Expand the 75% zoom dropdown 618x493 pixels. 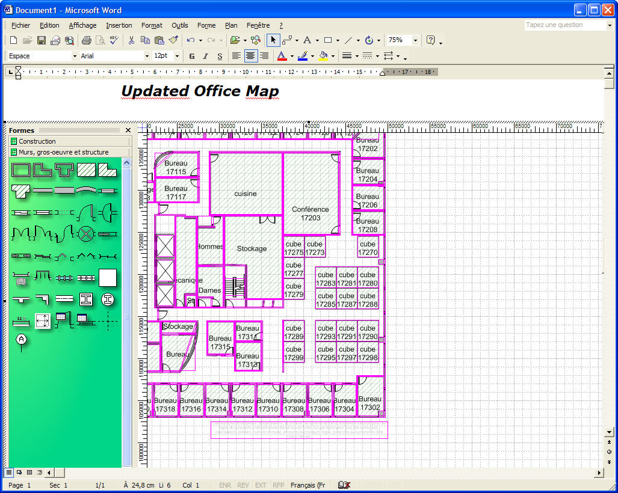415,40
